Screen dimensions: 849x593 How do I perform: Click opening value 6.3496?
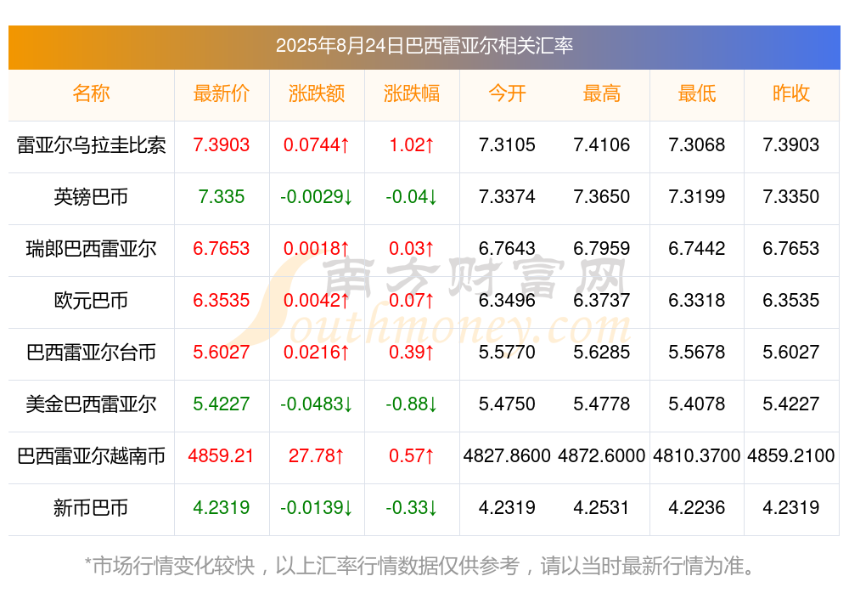coord(507,300)
